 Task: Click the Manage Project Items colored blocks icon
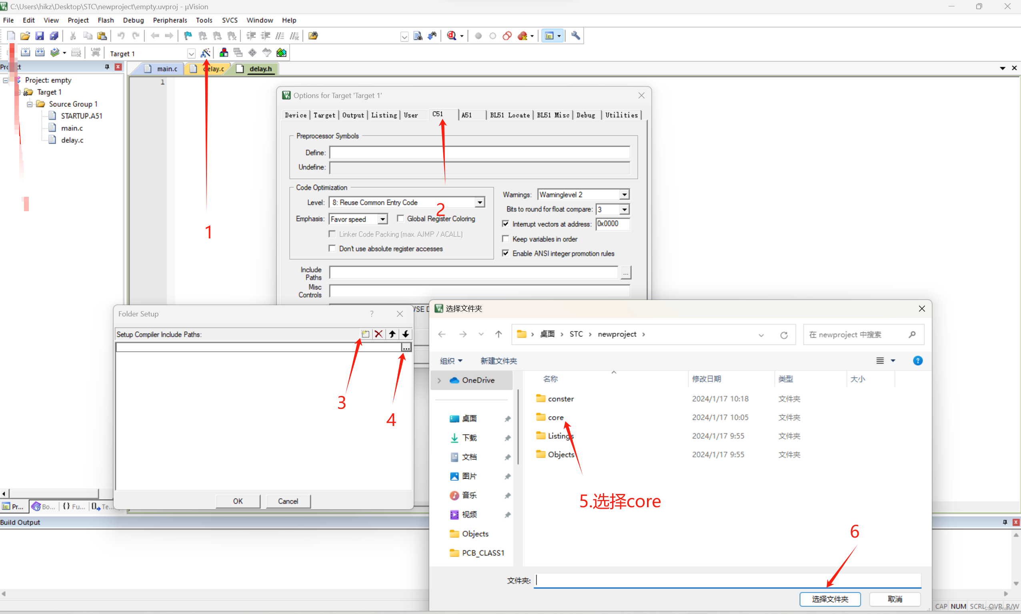(x=223, y=53)
